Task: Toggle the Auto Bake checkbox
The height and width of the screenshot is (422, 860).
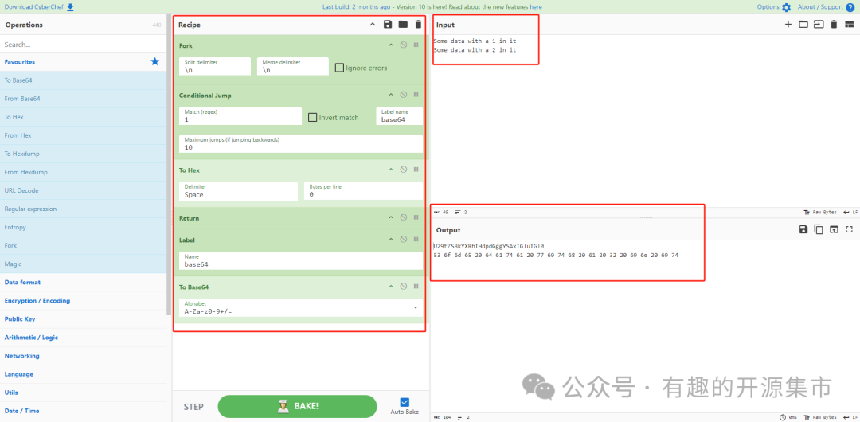Action: point(405,402)
